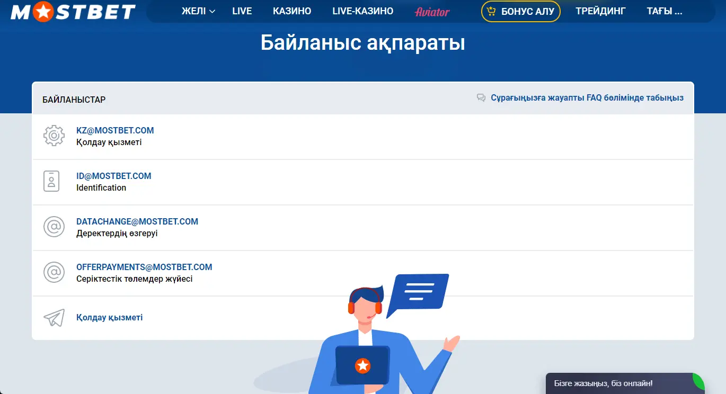
Task: Open the DATACHANGE@MOSTBET.COM email link
Action: (137, 221)
